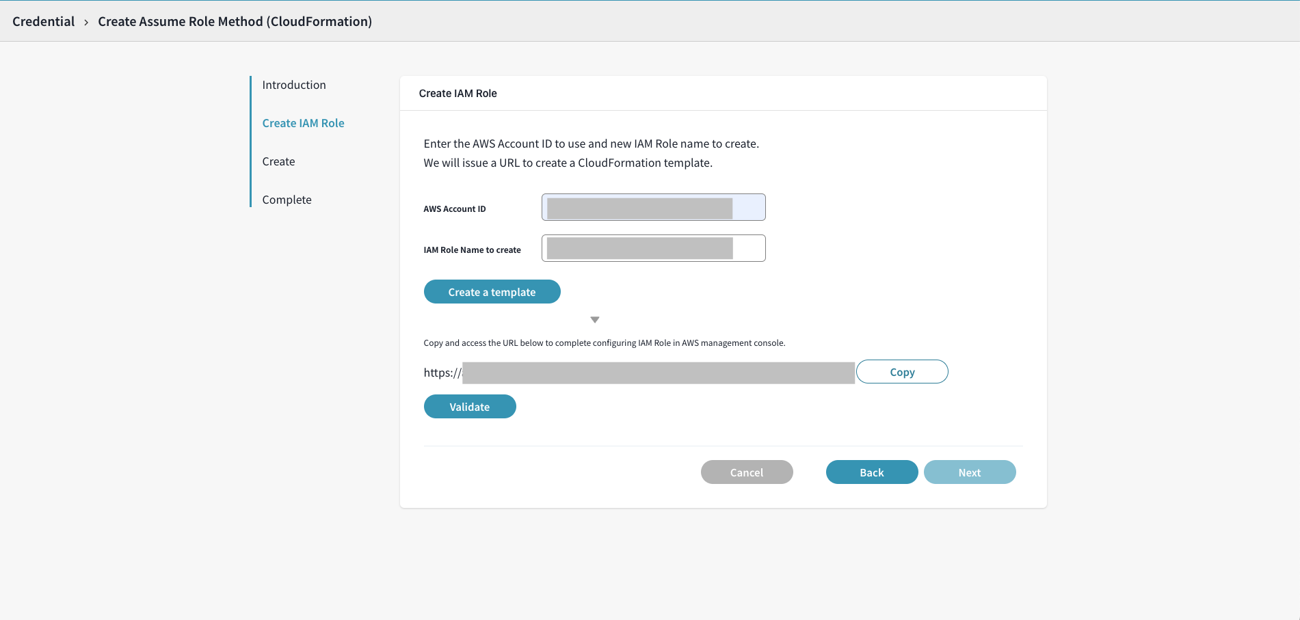Cancel the role creation wizard
1300x620 pixels.
(x=747, y=472)
